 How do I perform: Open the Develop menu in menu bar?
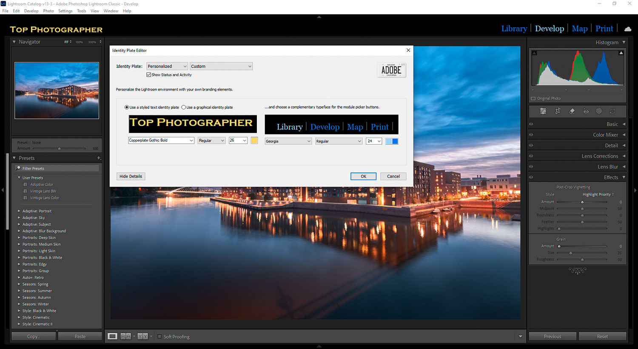[x=31, y=11]
